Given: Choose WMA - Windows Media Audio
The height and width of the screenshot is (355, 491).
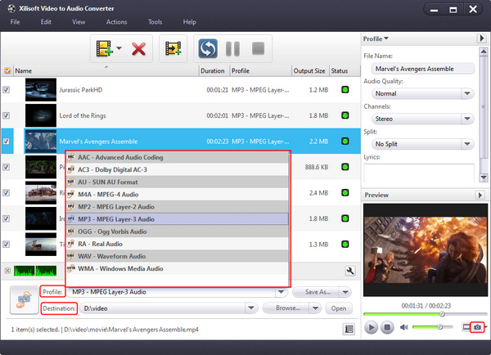Looking at the screenshot, I should click(178, 268).
